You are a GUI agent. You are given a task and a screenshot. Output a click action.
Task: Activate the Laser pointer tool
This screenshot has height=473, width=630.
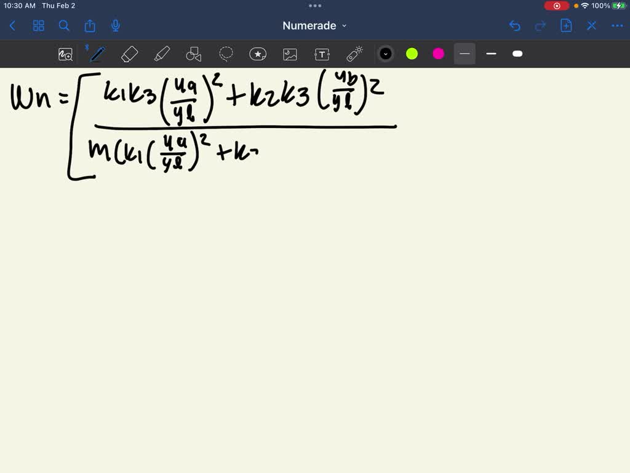(354, 54)
